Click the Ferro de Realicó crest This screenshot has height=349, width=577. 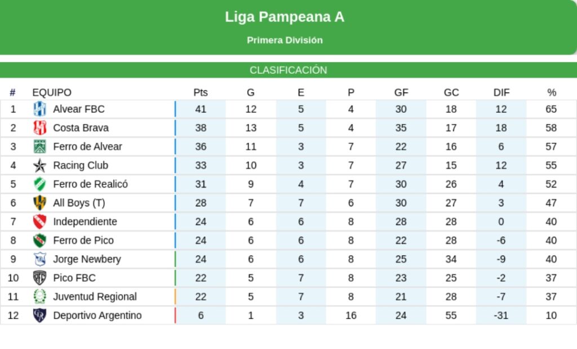tap(40, 184)
